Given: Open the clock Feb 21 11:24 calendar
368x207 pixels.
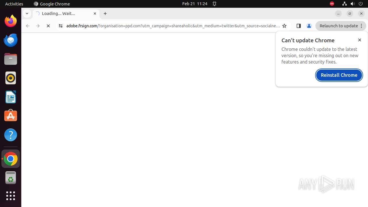Looking at the screenshot, I should pyautogui.click(x=195, y=4).
